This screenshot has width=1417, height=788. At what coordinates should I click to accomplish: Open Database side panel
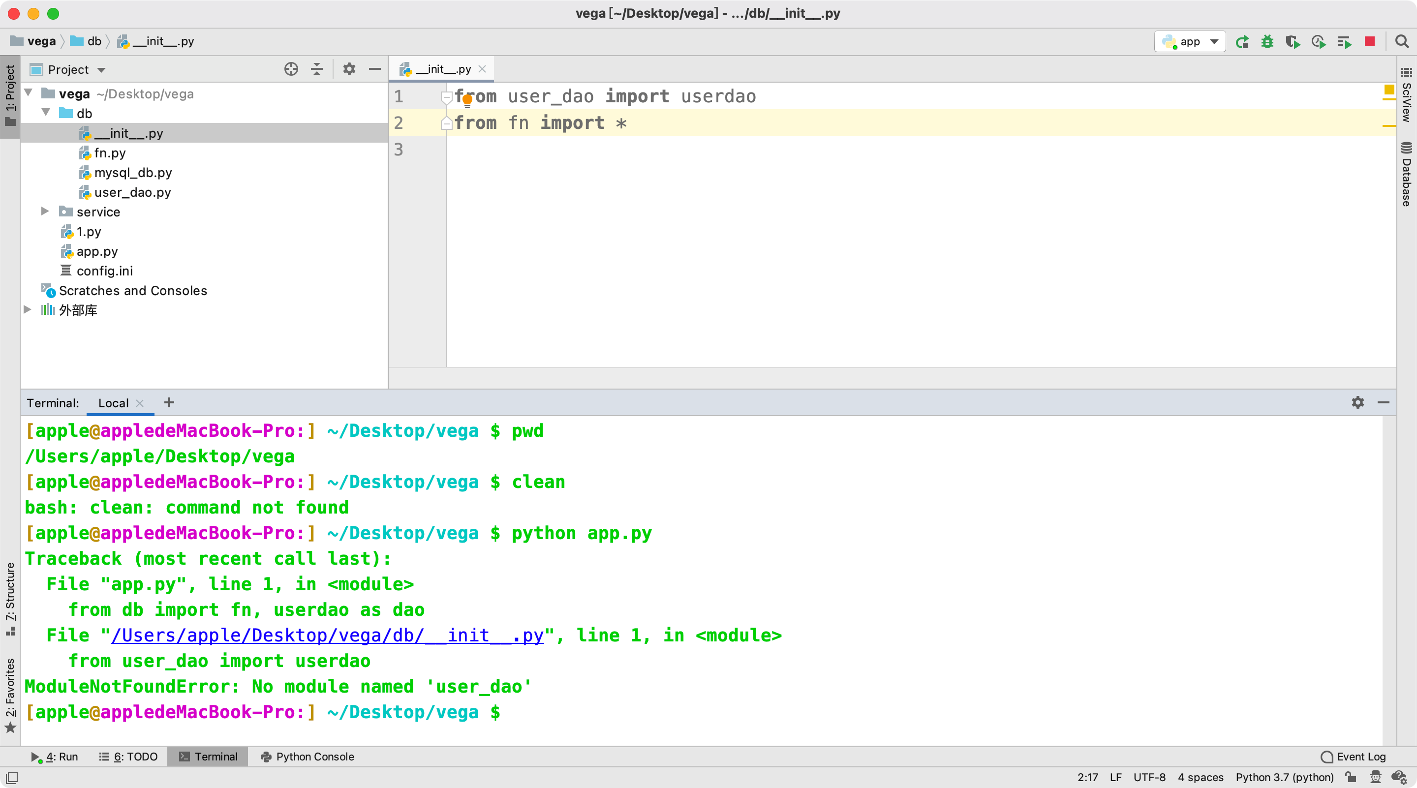[1407, 174]
